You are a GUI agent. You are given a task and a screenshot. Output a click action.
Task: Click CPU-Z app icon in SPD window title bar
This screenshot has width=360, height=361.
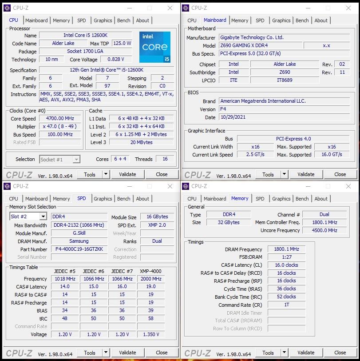pos(7,186)
